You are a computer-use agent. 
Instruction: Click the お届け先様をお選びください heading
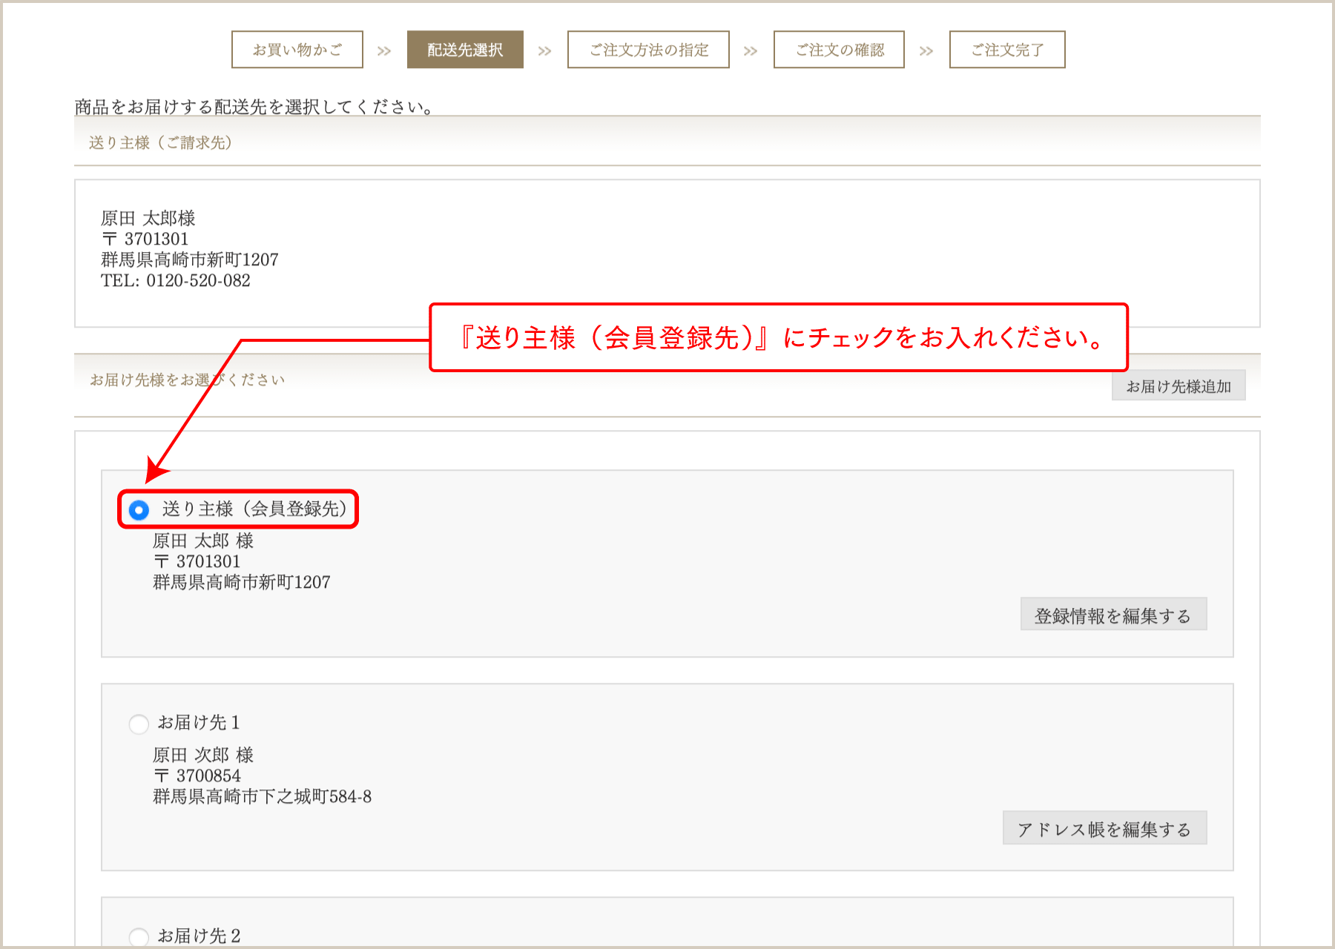pyautogui.click(x=188, y=378)
